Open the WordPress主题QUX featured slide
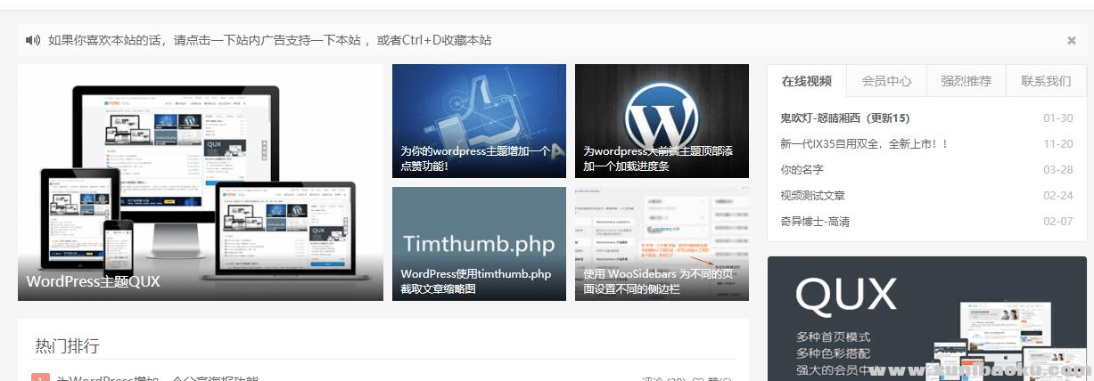 pos(200,182)
